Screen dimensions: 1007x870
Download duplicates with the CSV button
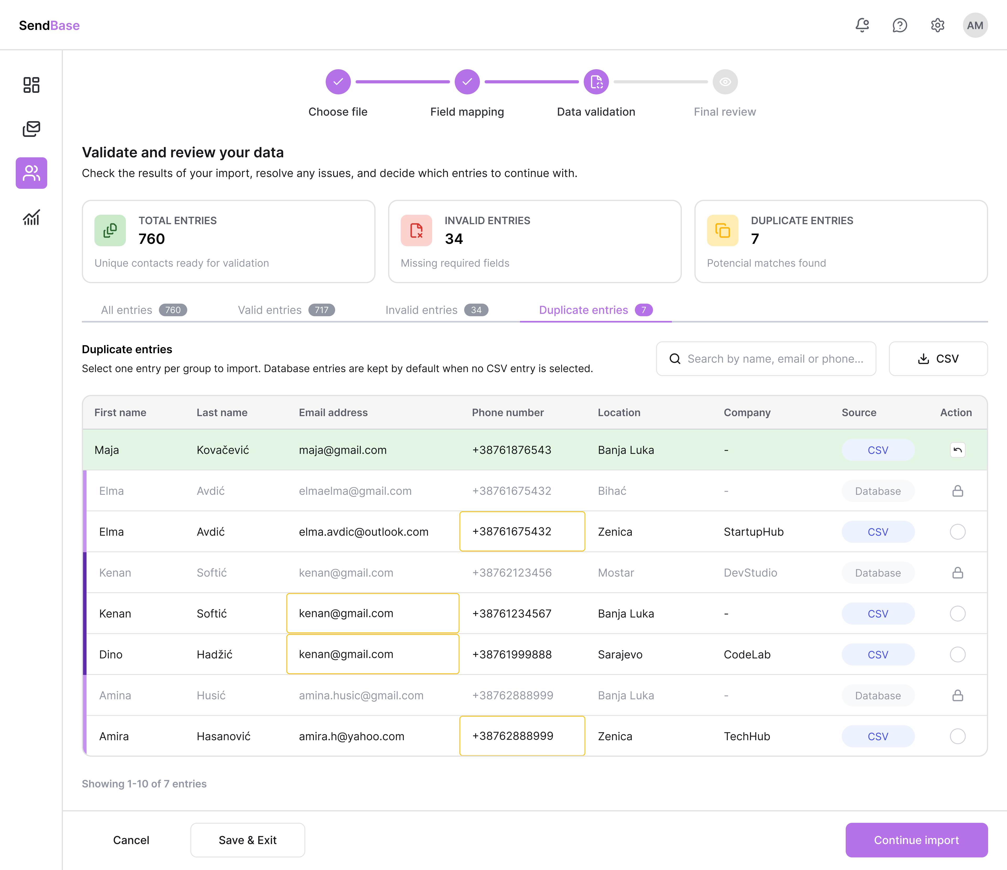938,359
